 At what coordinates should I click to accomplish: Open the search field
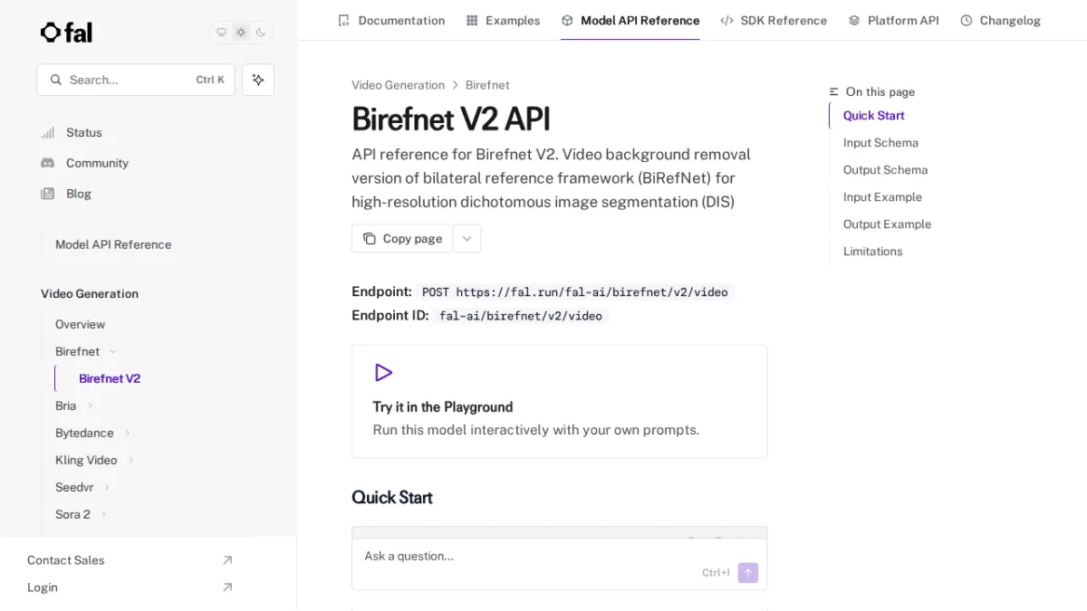pos(136,80)
